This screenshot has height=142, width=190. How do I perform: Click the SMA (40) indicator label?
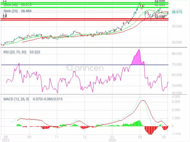pos(11,5)
